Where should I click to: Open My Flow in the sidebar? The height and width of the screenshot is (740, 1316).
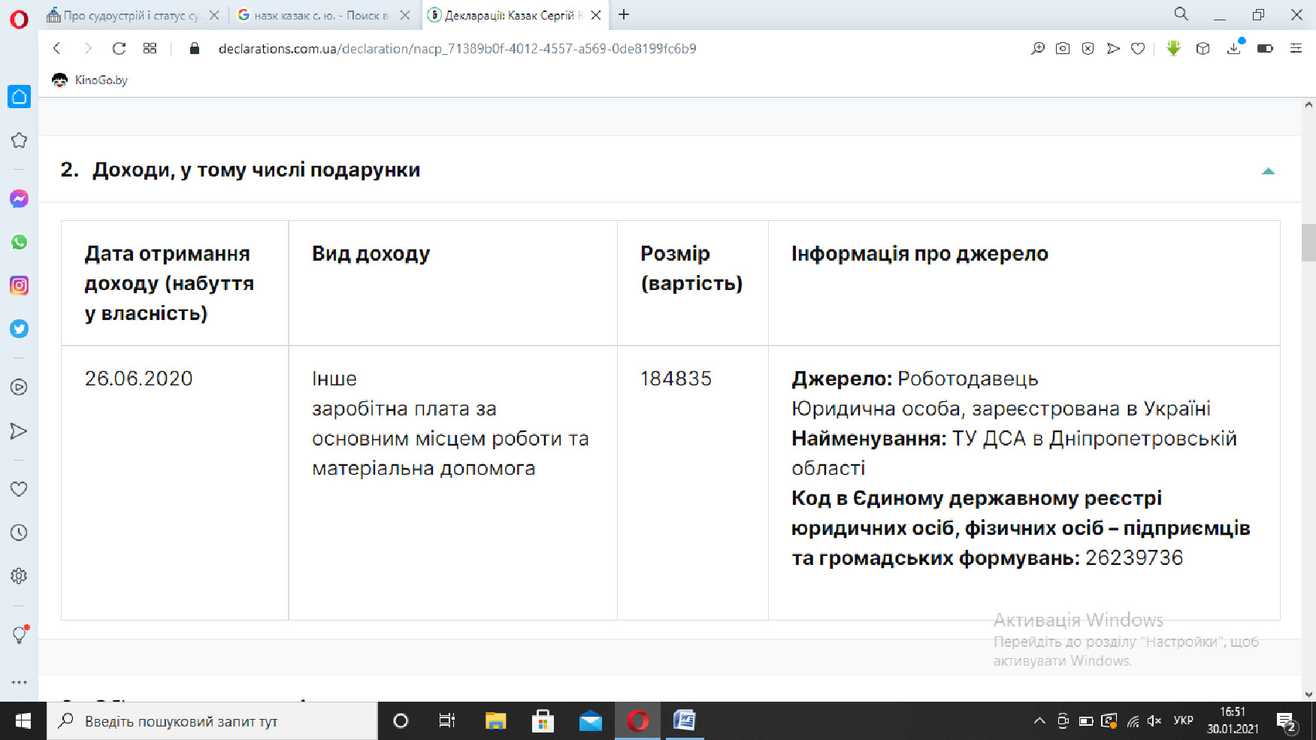(19, 430)
